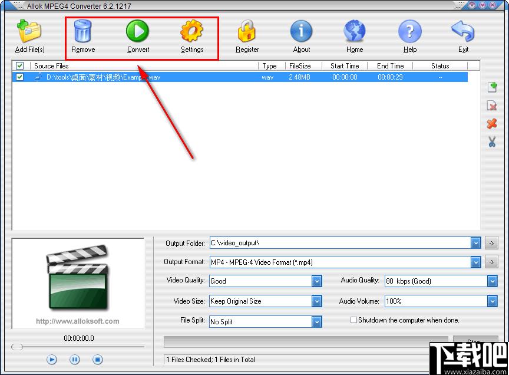Click the Convert toolbar label
Viewport: 509px width, 375px height.
pos(138,50)
